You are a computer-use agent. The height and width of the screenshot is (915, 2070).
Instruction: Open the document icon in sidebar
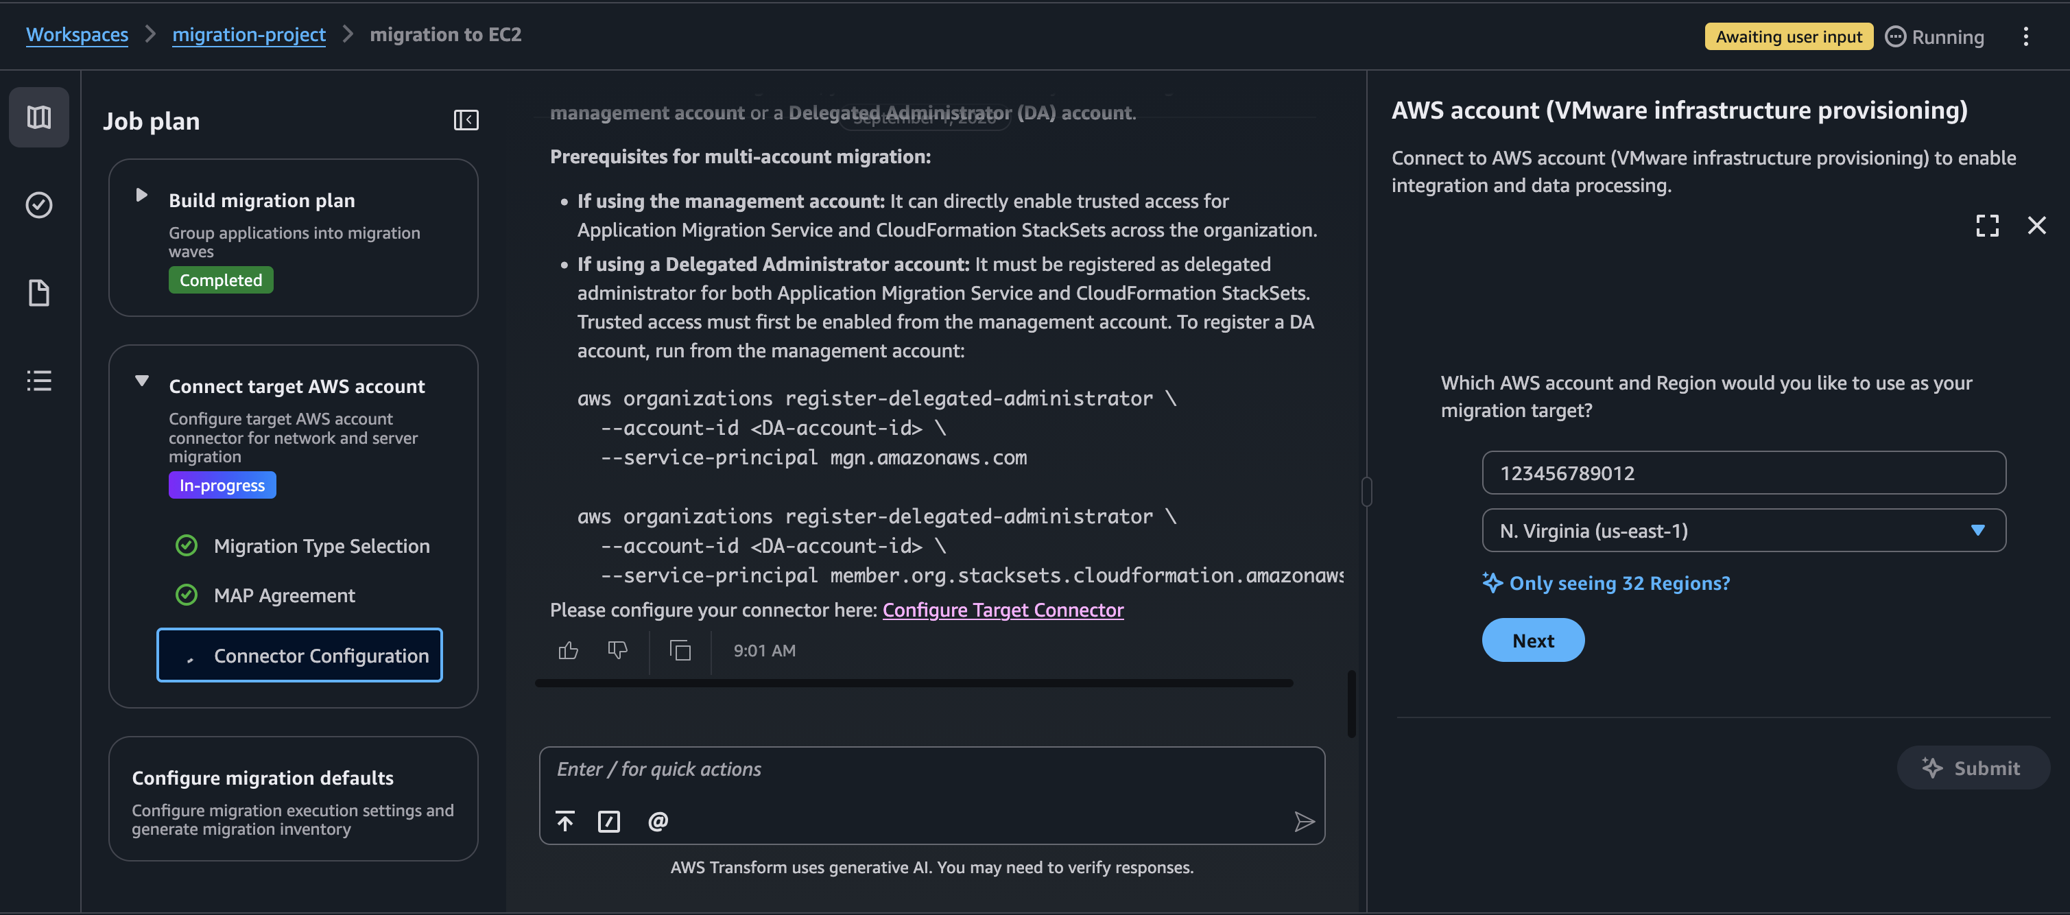38,292
